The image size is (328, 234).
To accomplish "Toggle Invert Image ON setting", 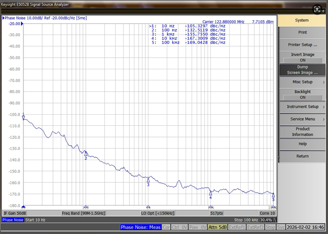I will [302, 57].
